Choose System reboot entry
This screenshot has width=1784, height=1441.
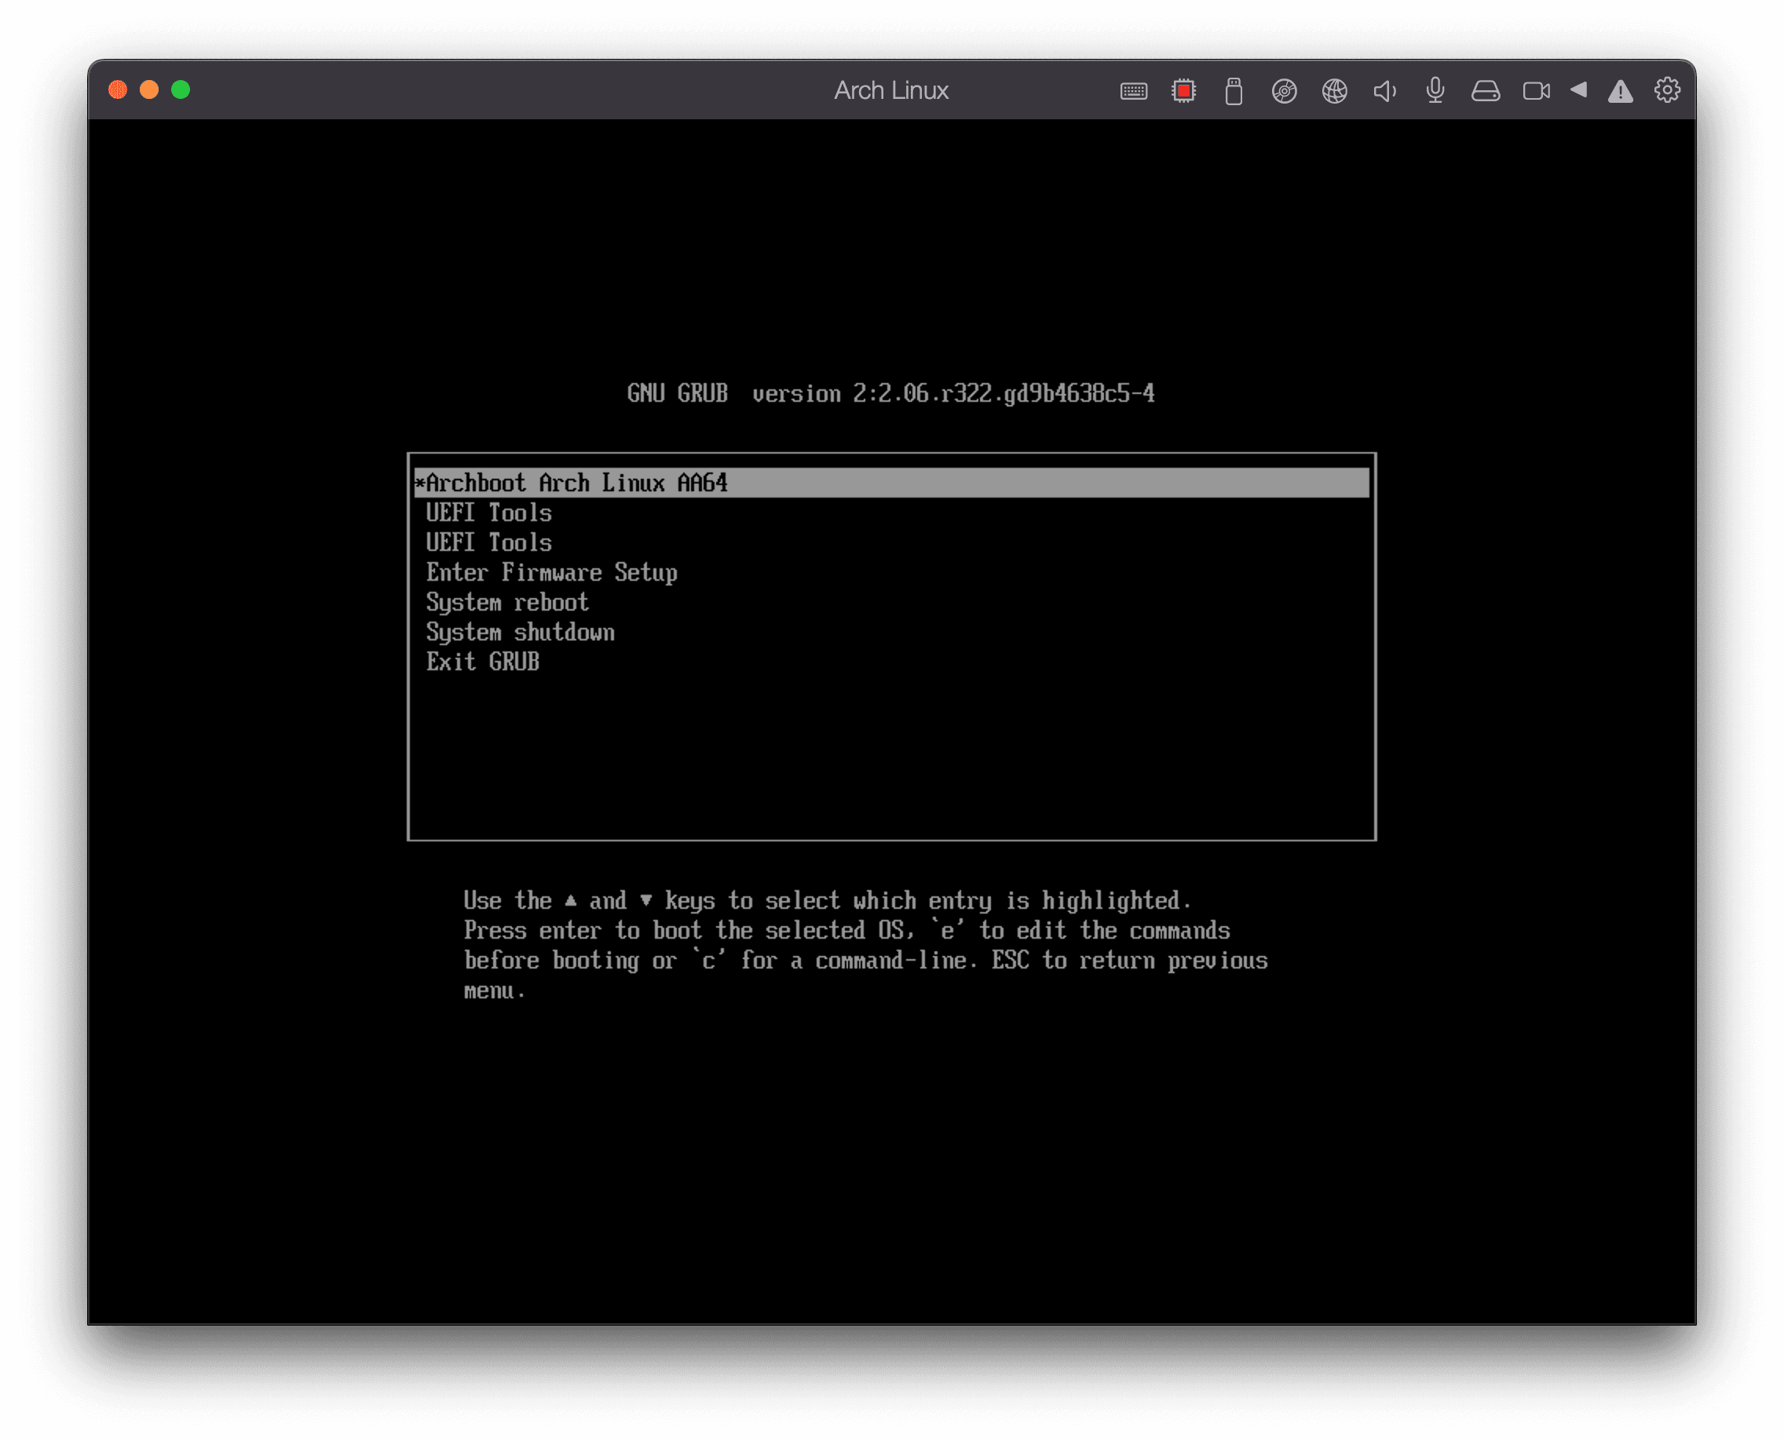(x=891, y=602)
